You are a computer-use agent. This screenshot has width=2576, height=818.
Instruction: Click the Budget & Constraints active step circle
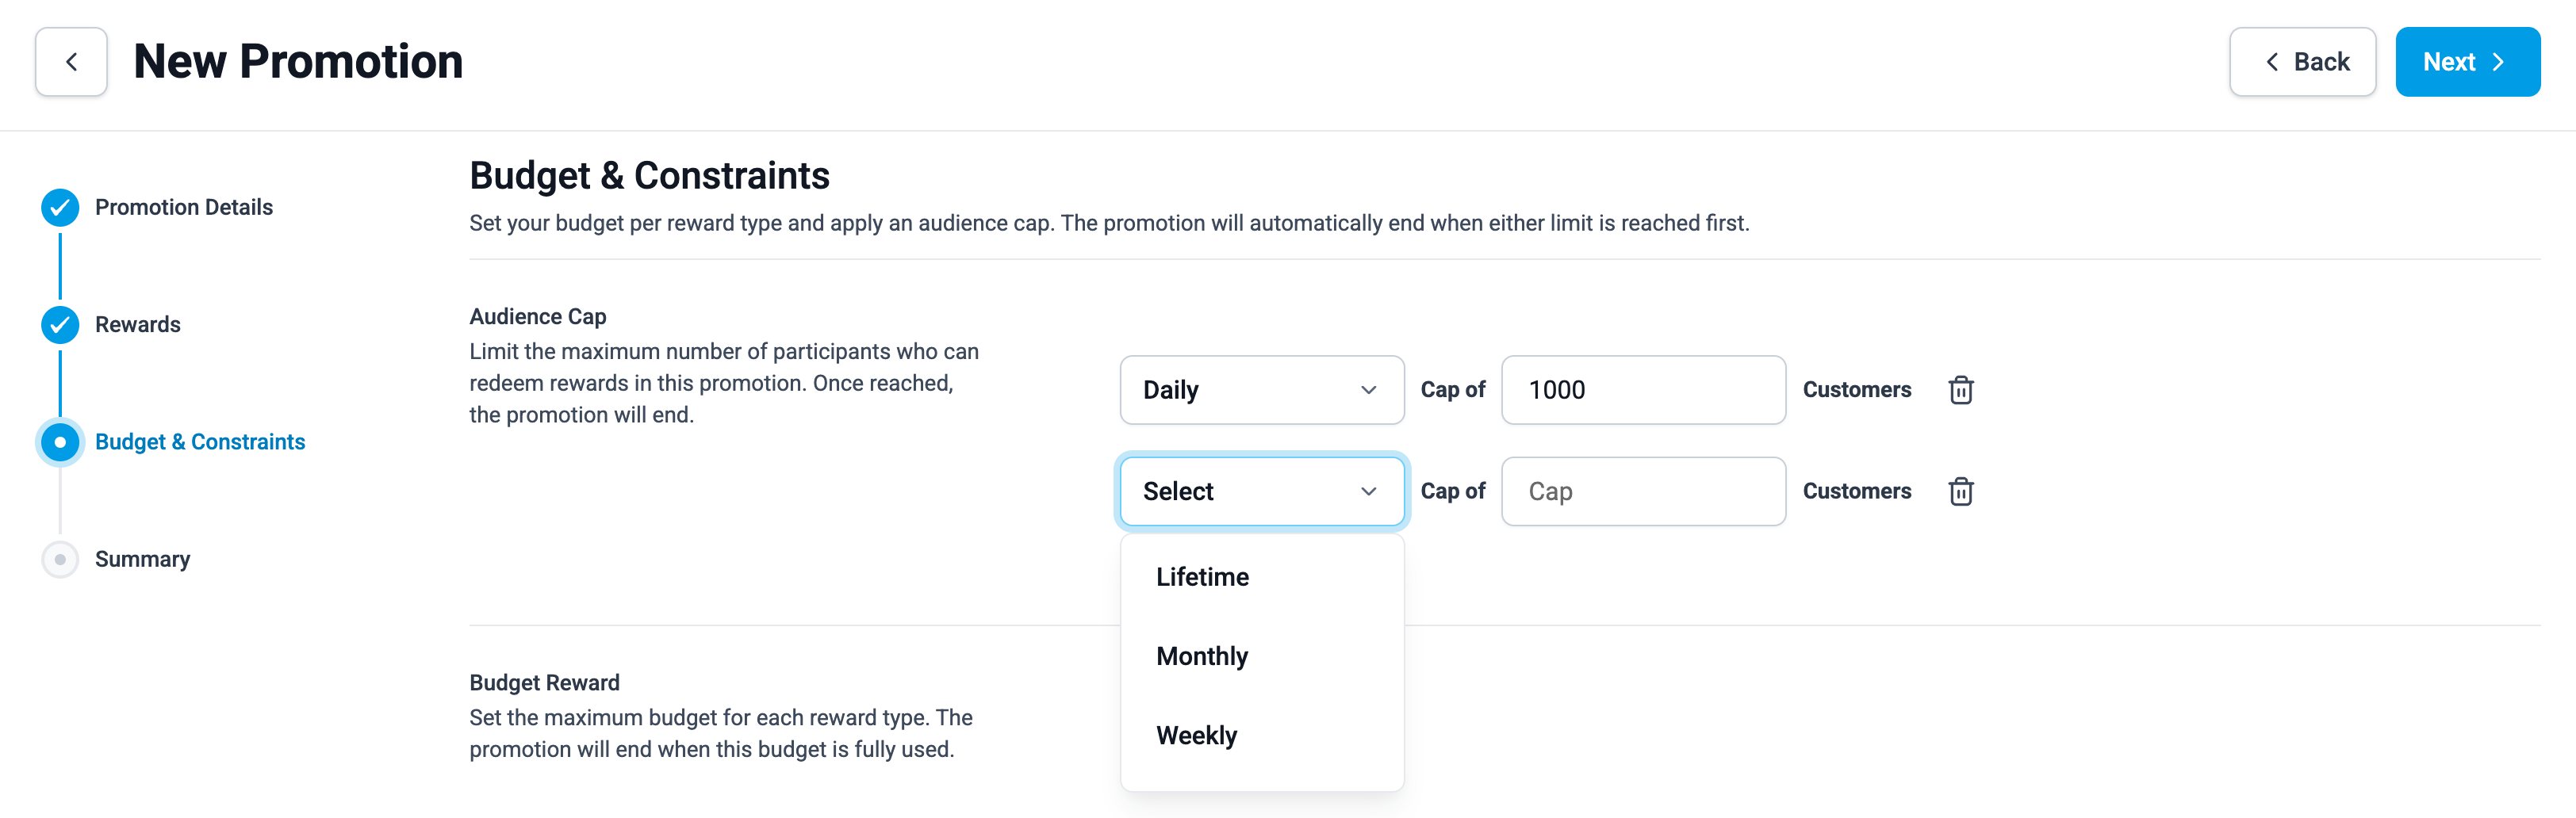(x=60, y=442)
